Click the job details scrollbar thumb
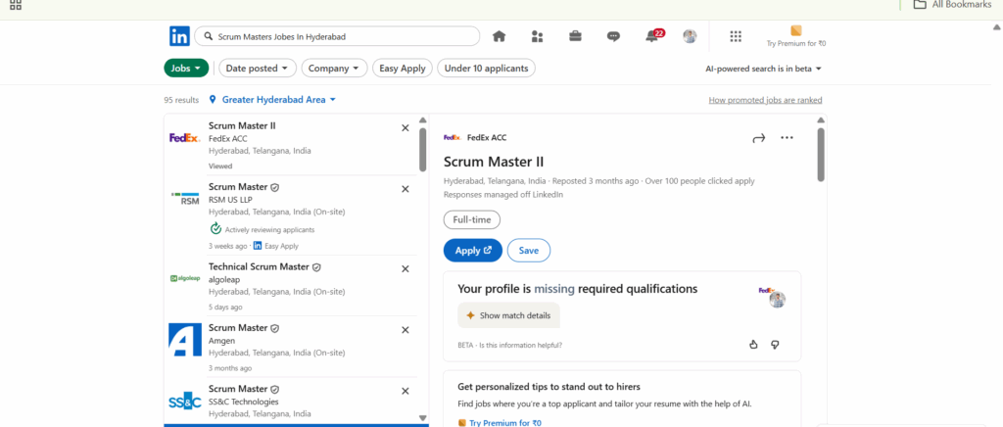Viewport: 1003px width, 427px height. (x=822, y=155)
